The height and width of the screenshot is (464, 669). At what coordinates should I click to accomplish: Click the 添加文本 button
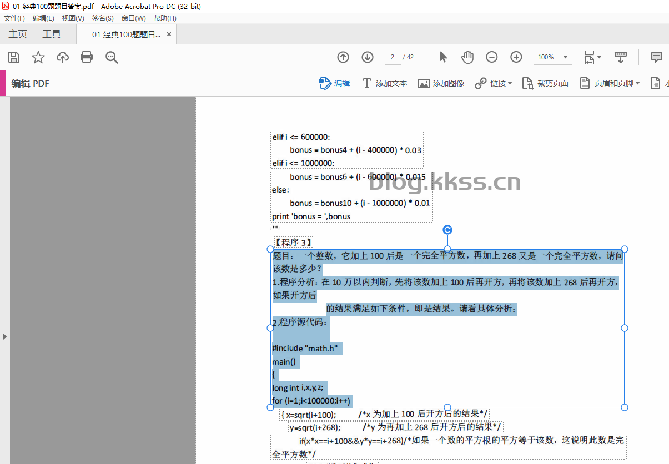(385, 83)
